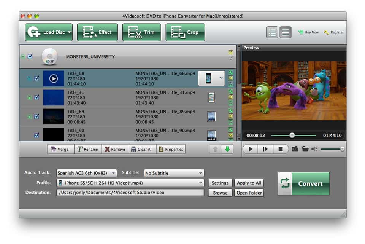Uncheck the Title_89 checkbox
This screenshot has width=365, height=244.
coord(37,116)
